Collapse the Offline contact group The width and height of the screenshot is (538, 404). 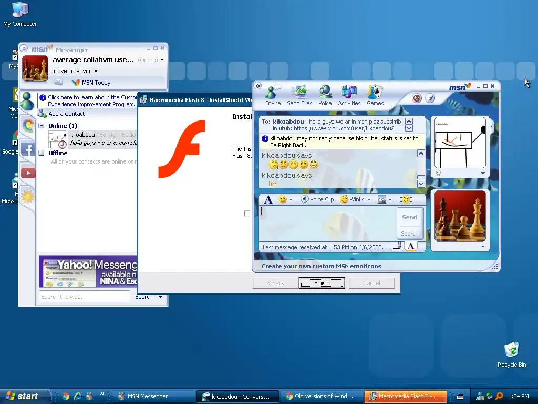pyautogui.click(x=42, y=153)
